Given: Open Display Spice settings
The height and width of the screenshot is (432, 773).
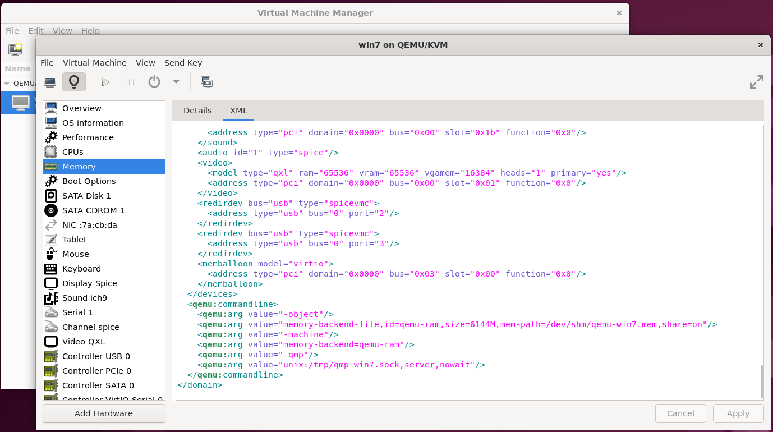Looking at the screenshot, I should 104,283.
